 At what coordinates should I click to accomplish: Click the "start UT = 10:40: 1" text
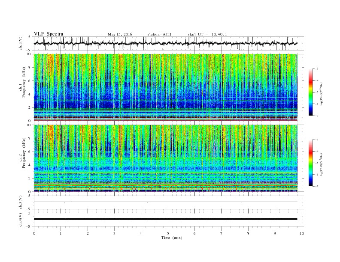pyautogui.click(x=207, y=34)
